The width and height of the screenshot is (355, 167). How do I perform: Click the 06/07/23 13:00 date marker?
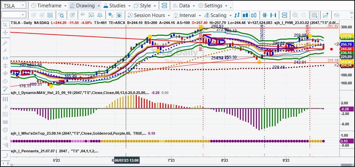tap(126, 160)
